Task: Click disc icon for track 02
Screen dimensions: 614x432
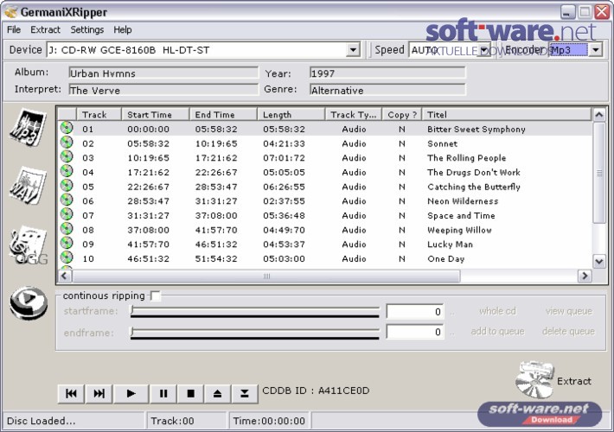Action: tap(67, 143)
